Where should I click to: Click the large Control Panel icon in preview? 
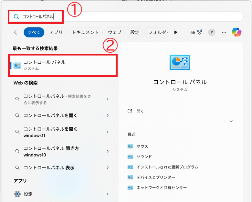tap(180, 63)
